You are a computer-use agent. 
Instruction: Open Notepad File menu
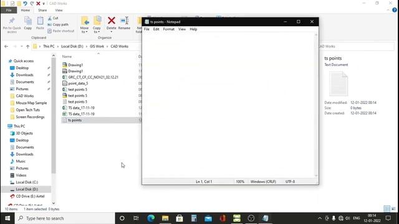point(147,29)
